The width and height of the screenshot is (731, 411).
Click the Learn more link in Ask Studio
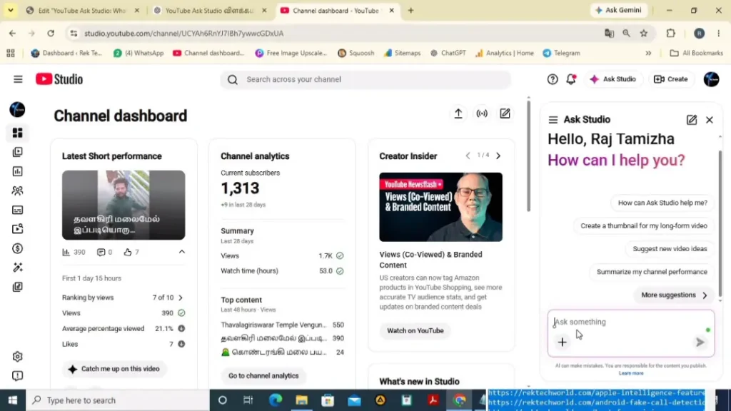point(631,373)
